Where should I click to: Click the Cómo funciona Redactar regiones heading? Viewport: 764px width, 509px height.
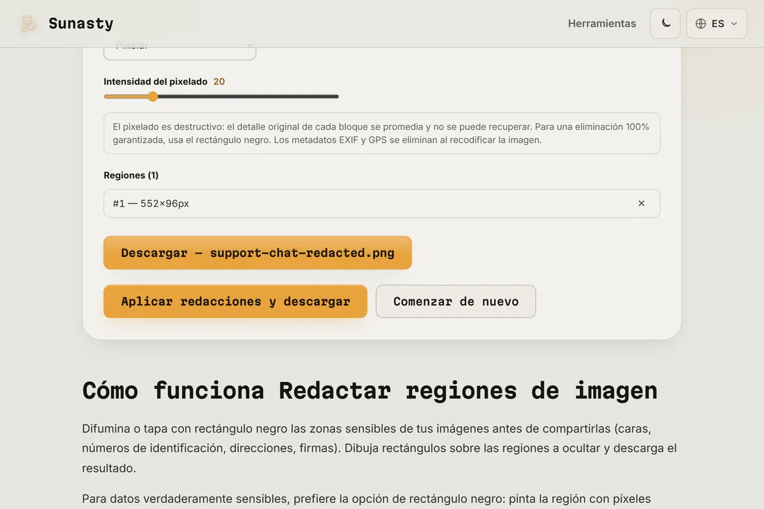[369, 391]
